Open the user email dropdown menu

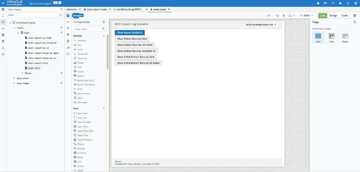point(261,25)
